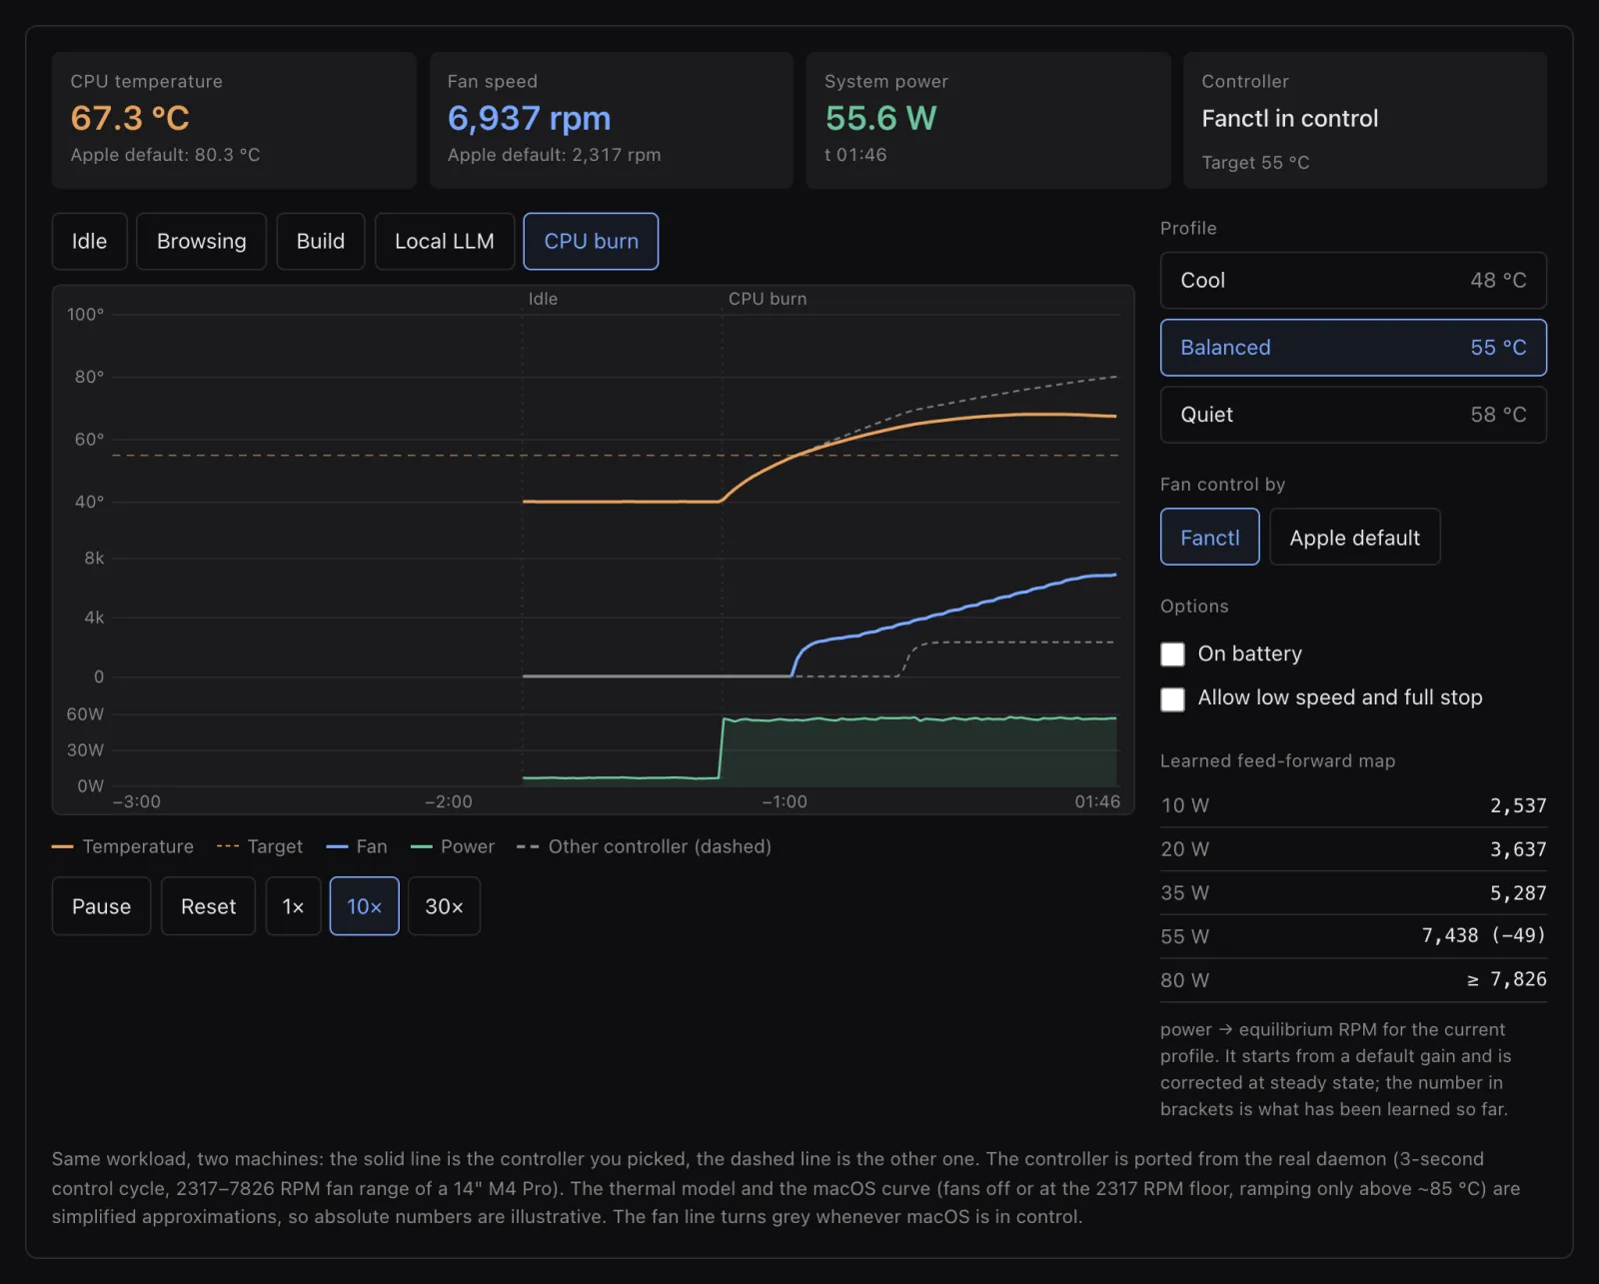Select the Local LLM workload
The image size is (1599, 1284).
(x=444, y=241)
